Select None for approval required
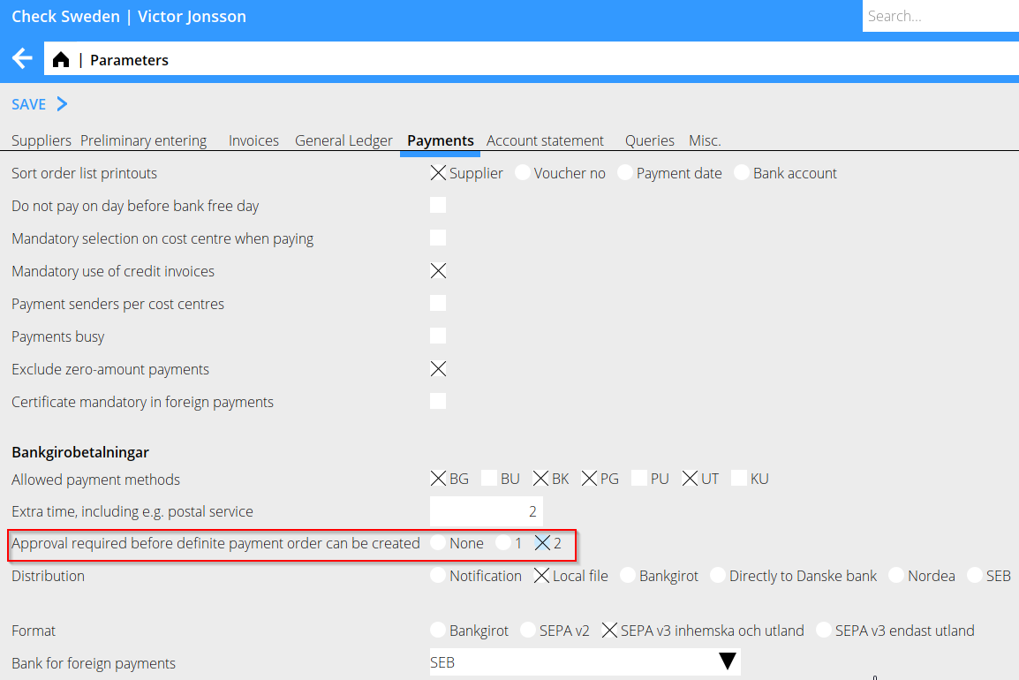This screenshot has height=680, width=1019. point(438,543)
